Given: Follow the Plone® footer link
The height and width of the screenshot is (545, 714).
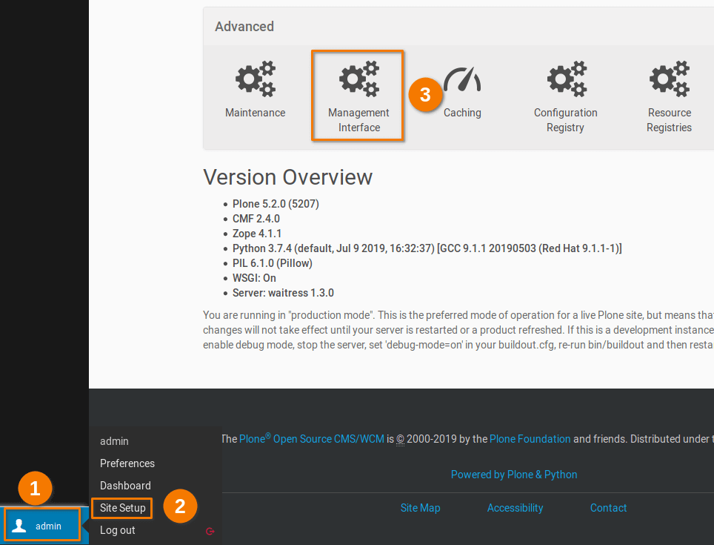Looking at the screenshot, I should tap(255, 438).
